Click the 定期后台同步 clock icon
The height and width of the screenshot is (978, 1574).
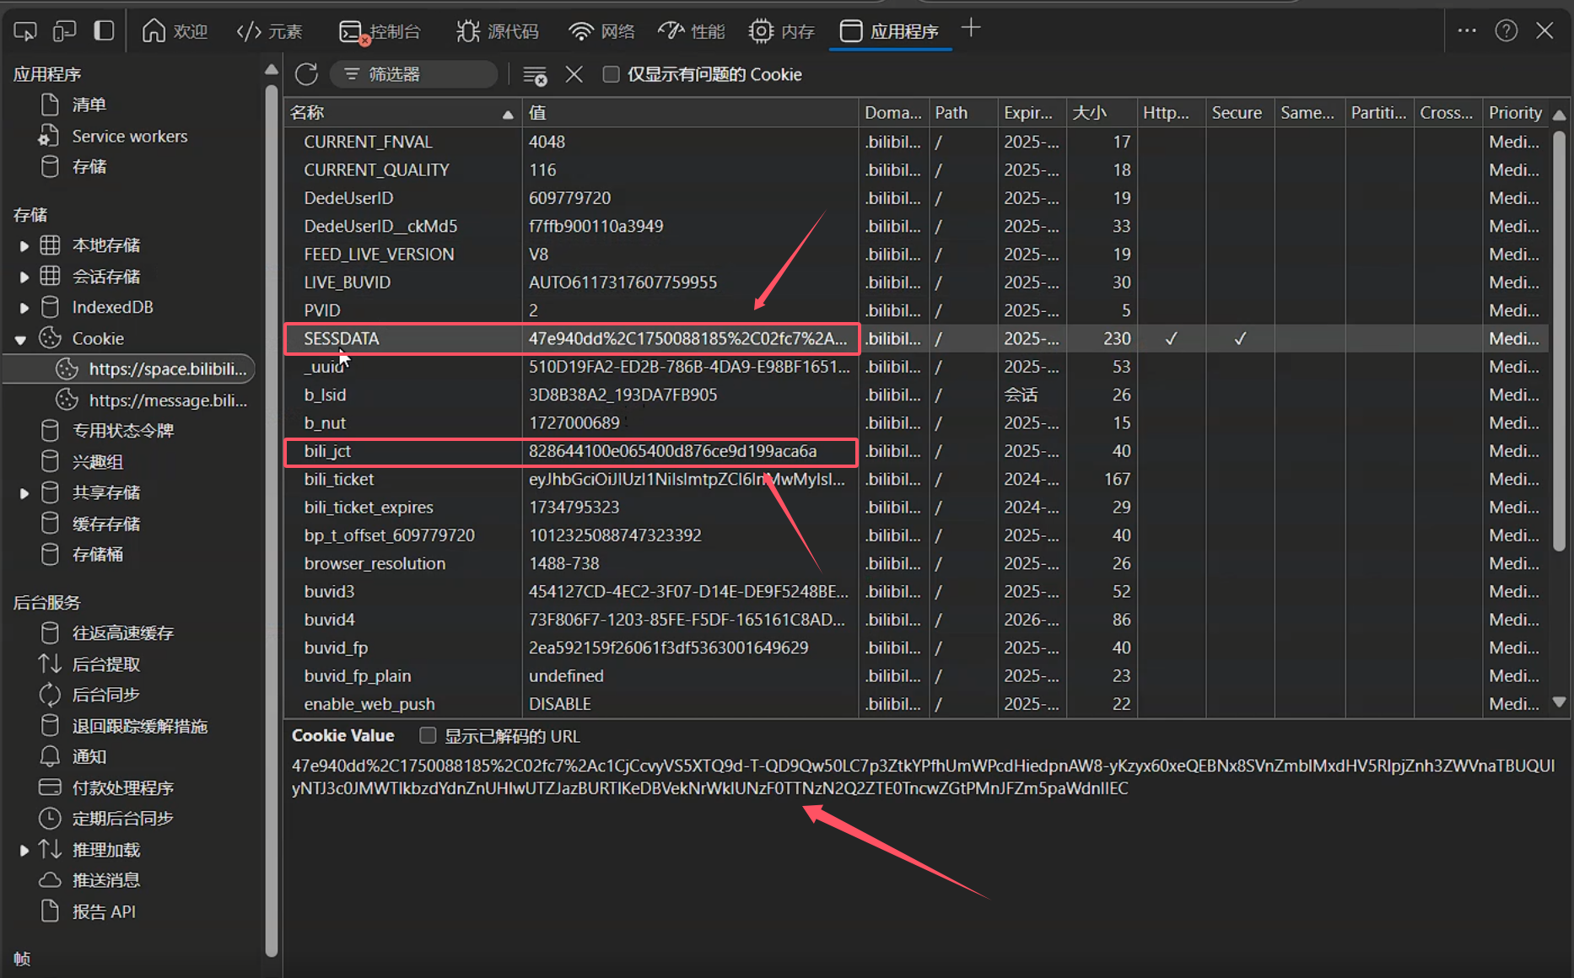[x=50, y=818]
